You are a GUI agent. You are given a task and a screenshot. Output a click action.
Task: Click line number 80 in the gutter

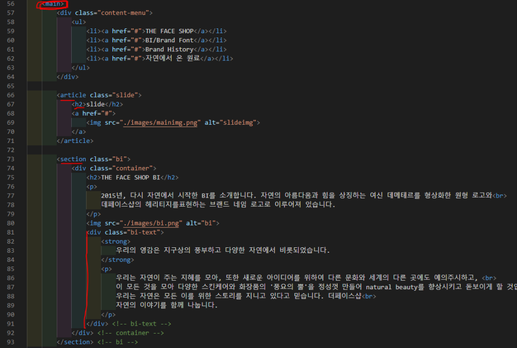pos(11,223)
